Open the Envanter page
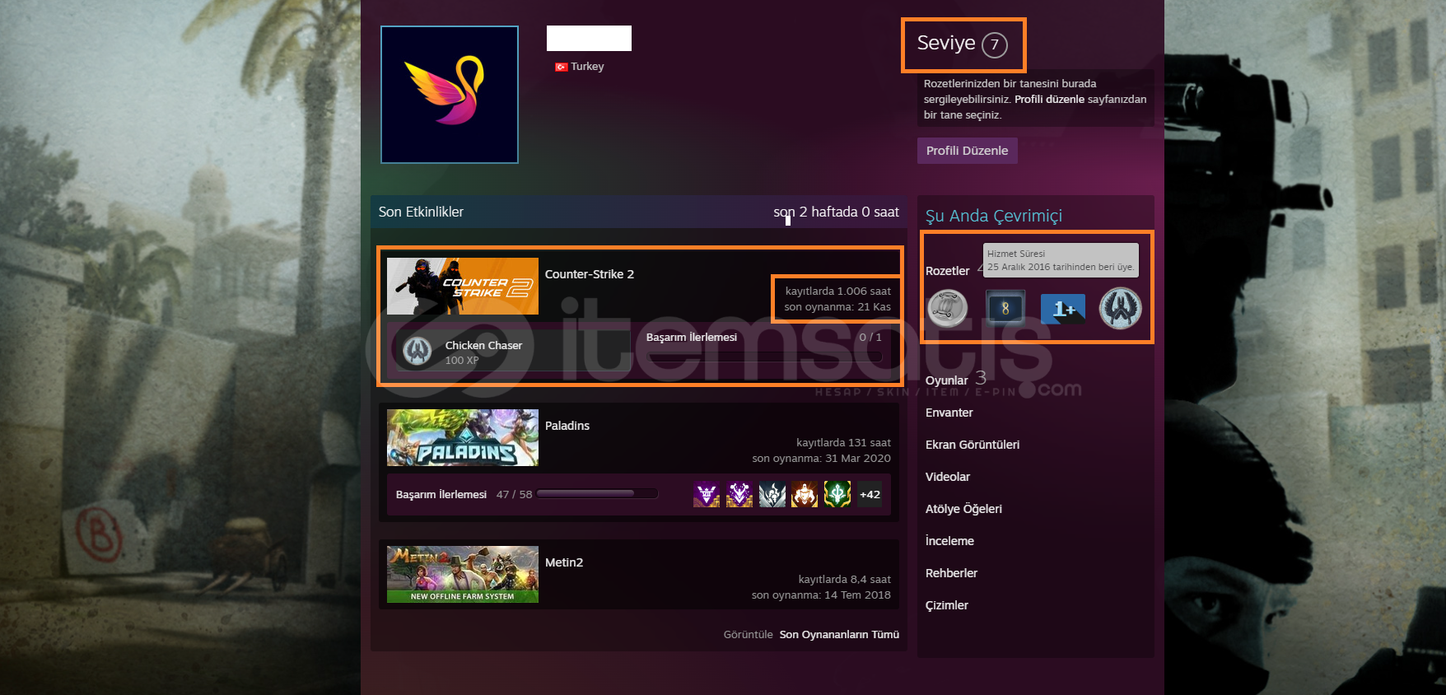 949,413
